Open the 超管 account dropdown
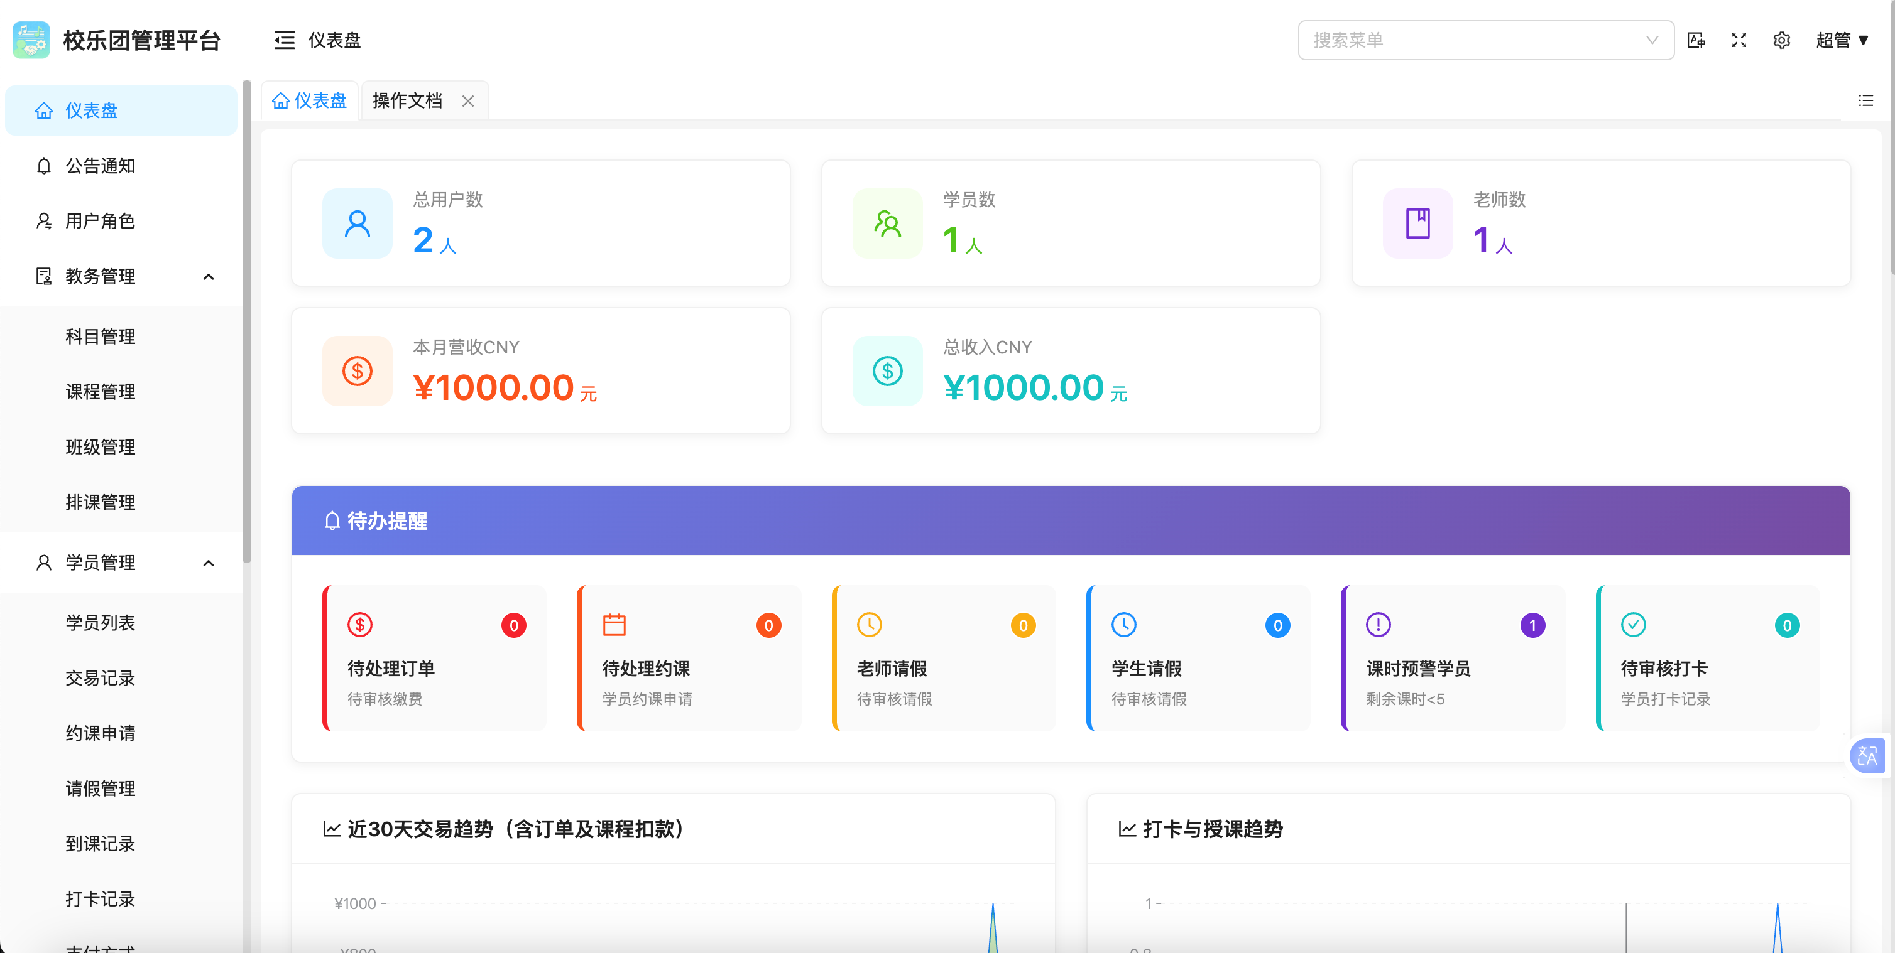Viewport: 1895px width, 953px height. coord(1842,40)
